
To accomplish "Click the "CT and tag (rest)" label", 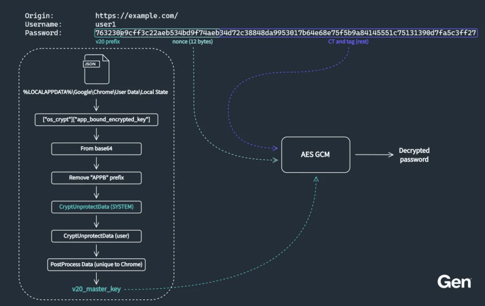I will (x=348, y=42).
